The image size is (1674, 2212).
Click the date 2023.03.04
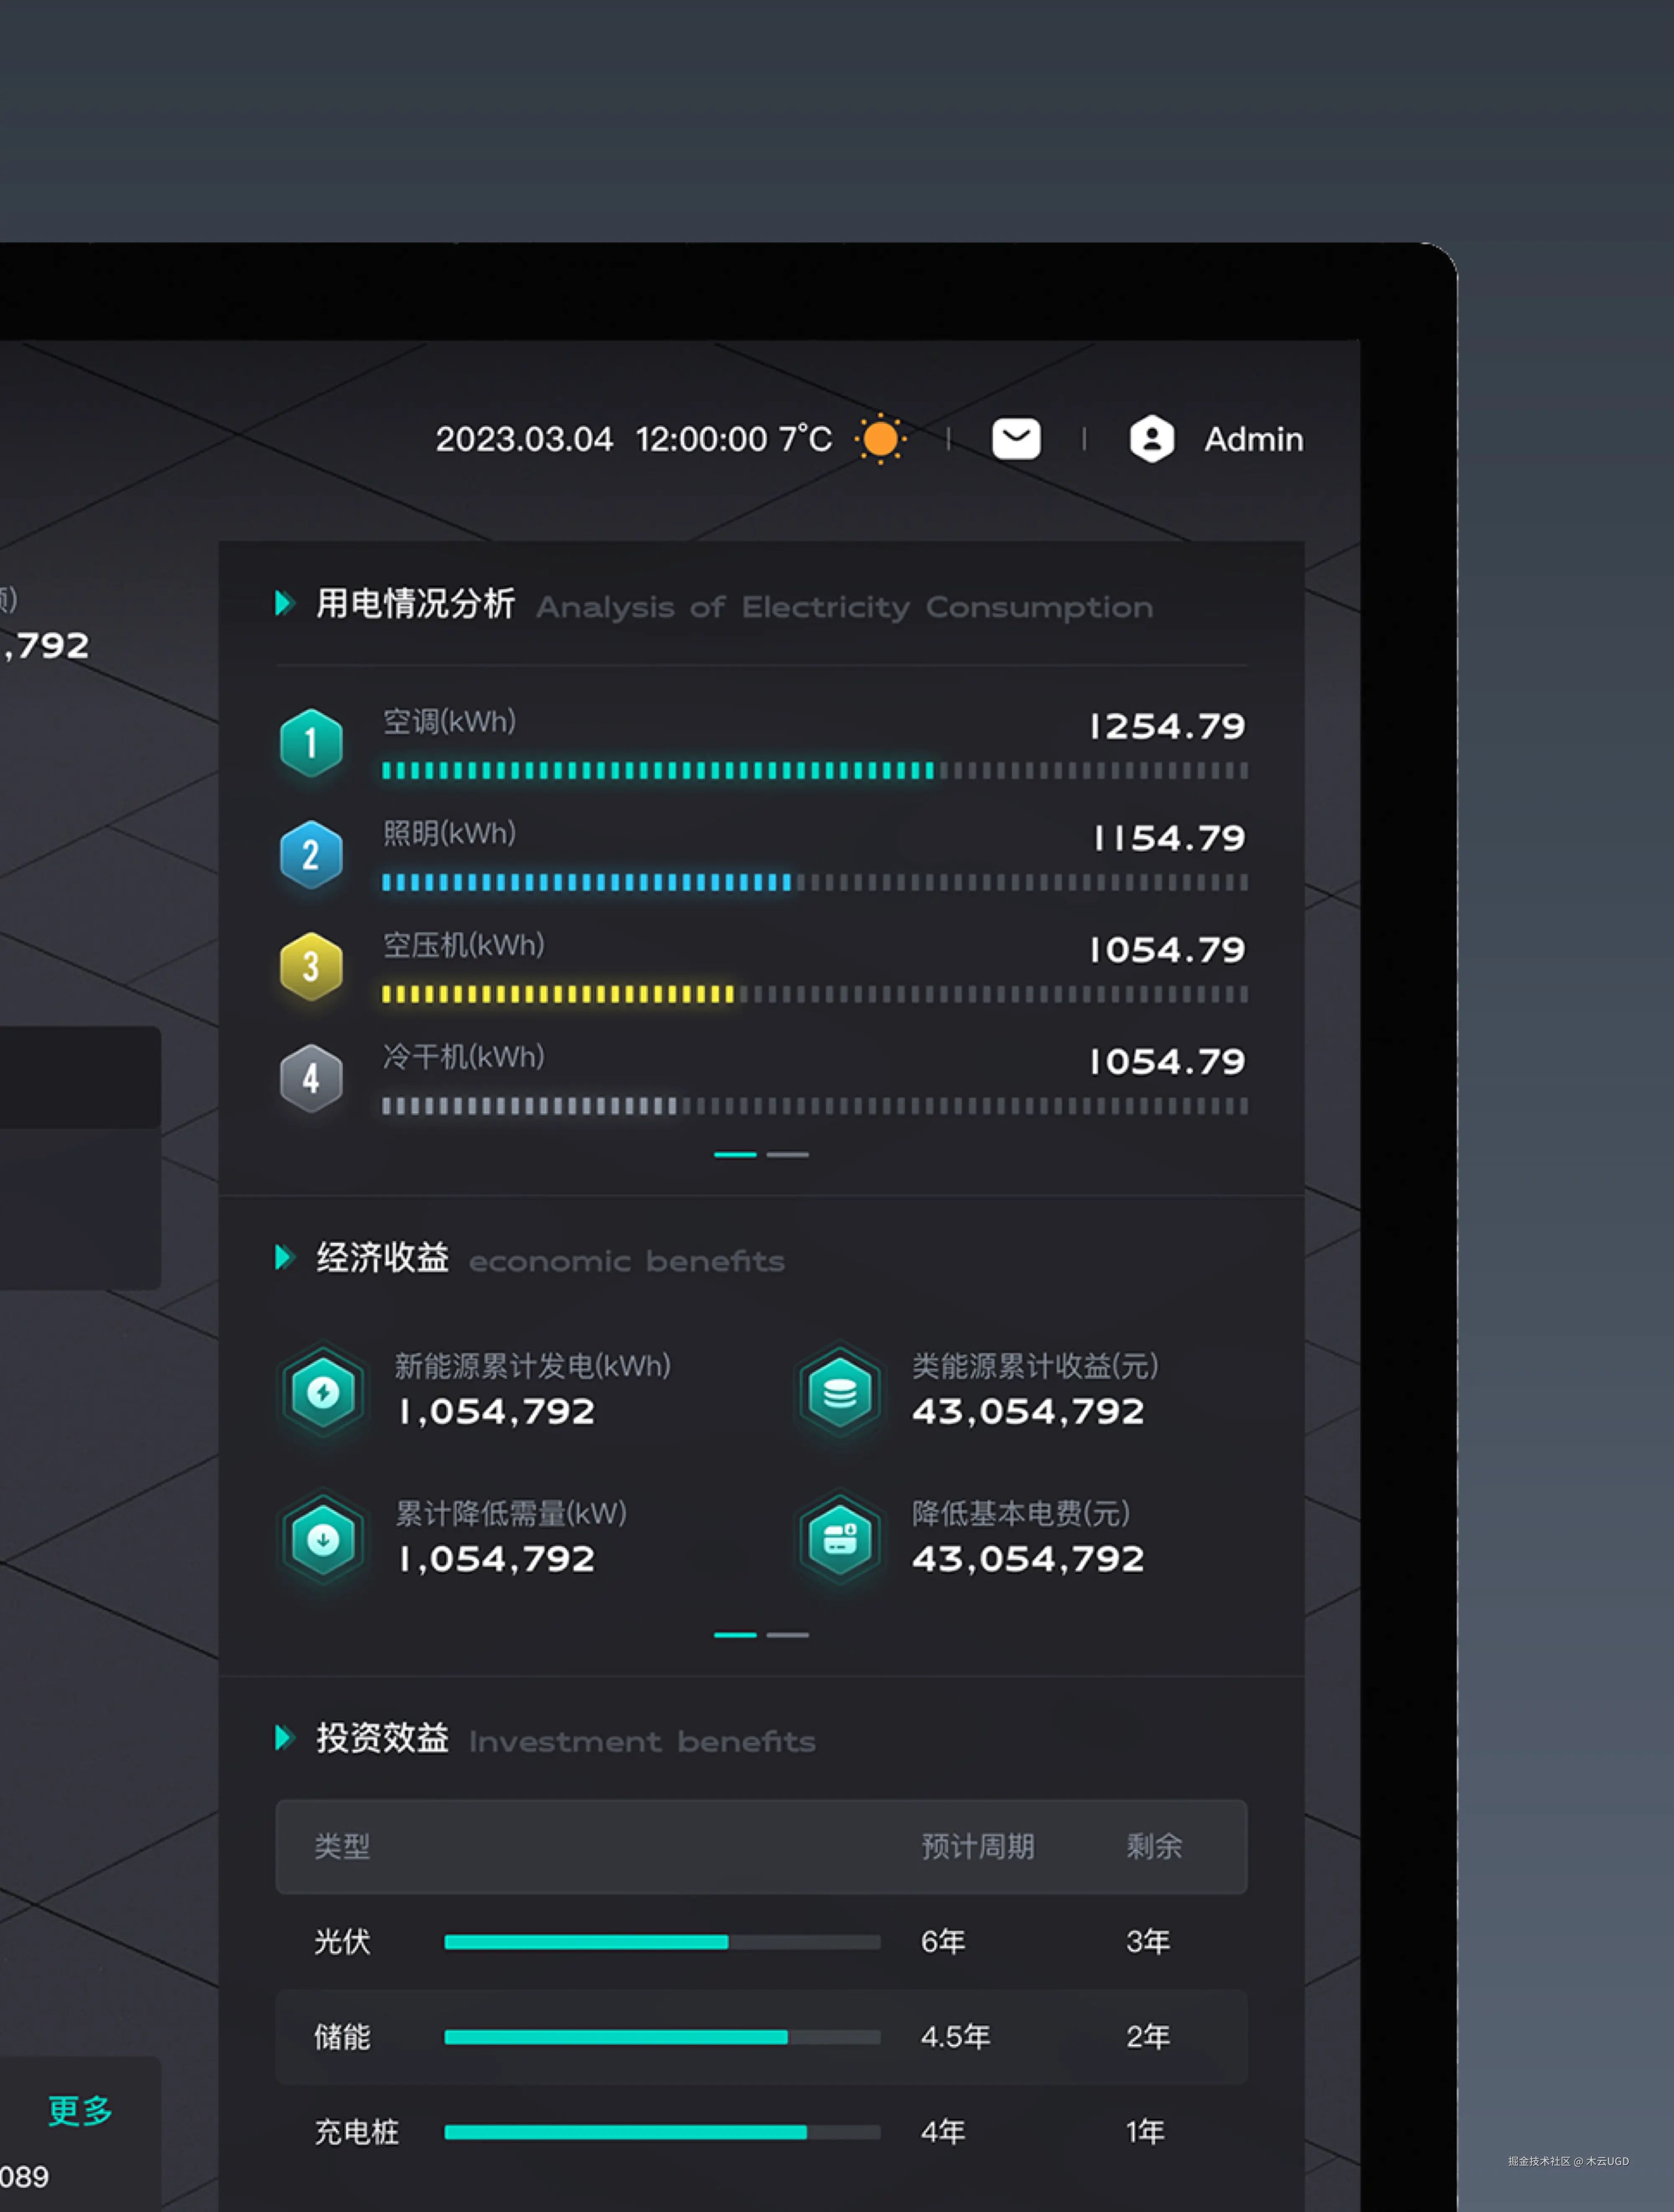524,439
